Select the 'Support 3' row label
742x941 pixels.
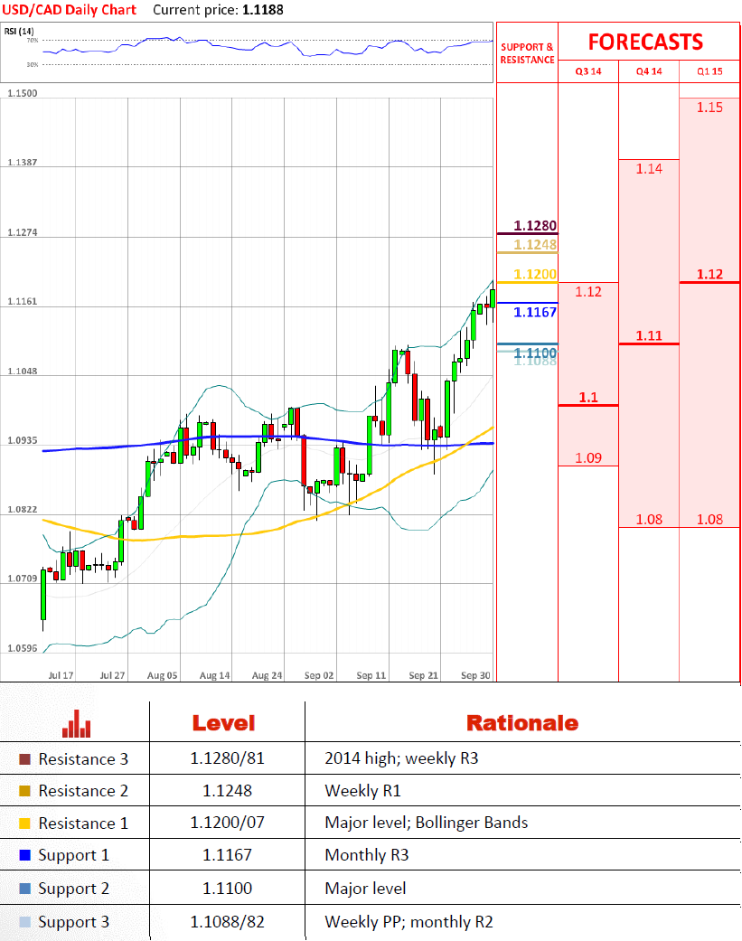pos(74,922)
